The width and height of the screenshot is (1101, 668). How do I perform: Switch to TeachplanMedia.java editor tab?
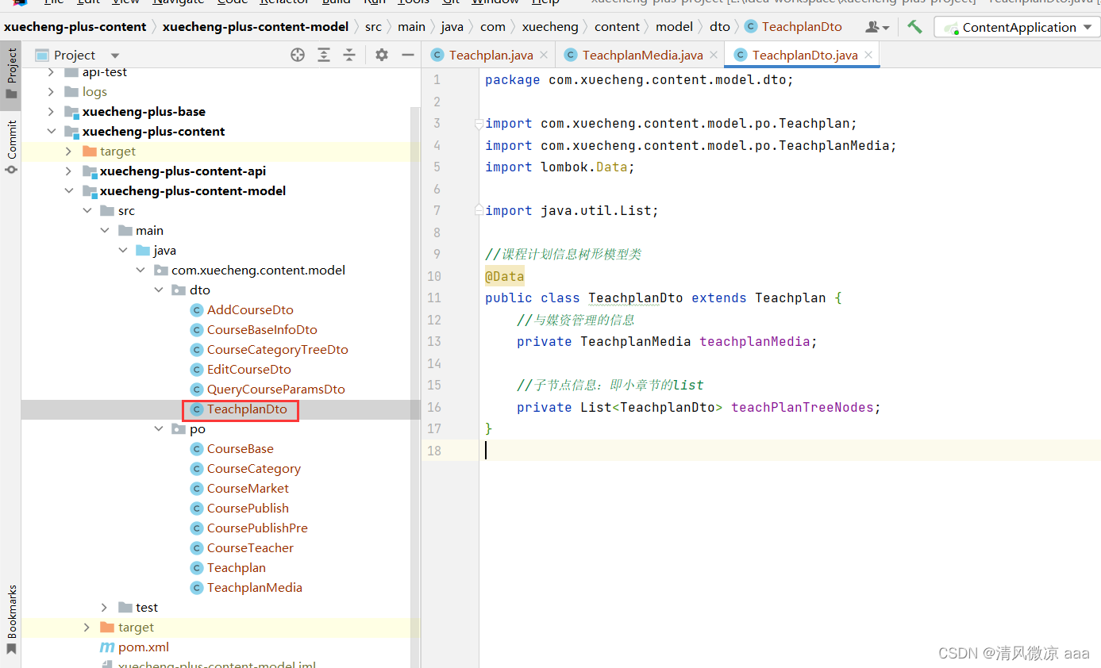[642, 55]
